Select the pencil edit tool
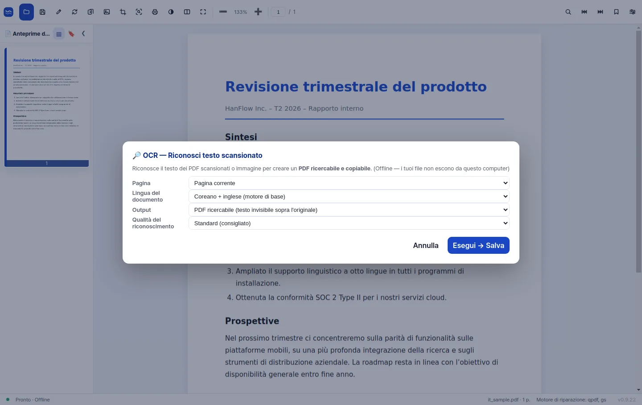Image resolution: width=642 pixels, height=405 pixels. (x=58, y=12)
